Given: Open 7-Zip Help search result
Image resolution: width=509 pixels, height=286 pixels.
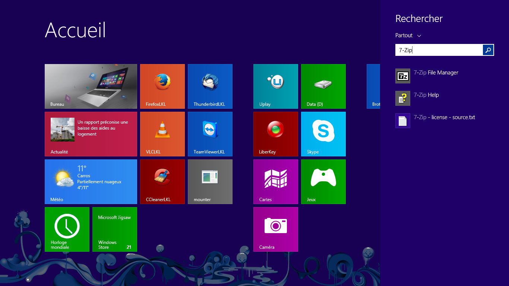Looking at the screenshot, I should coord(445,98).
